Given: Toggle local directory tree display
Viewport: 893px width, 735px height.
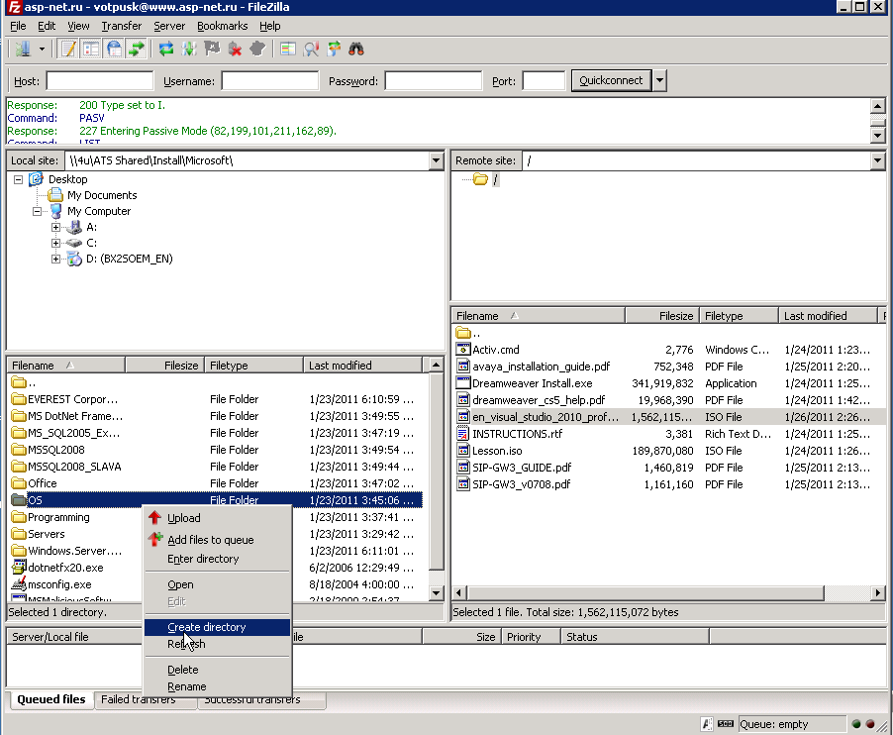Looking at the screenshot, I should point(91,49).
